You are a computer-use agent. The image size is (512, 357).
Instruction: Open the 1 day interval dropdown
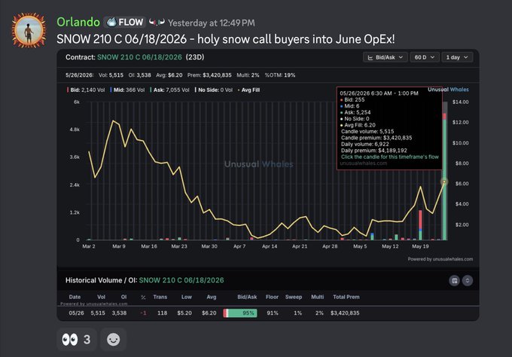point(457,57)
